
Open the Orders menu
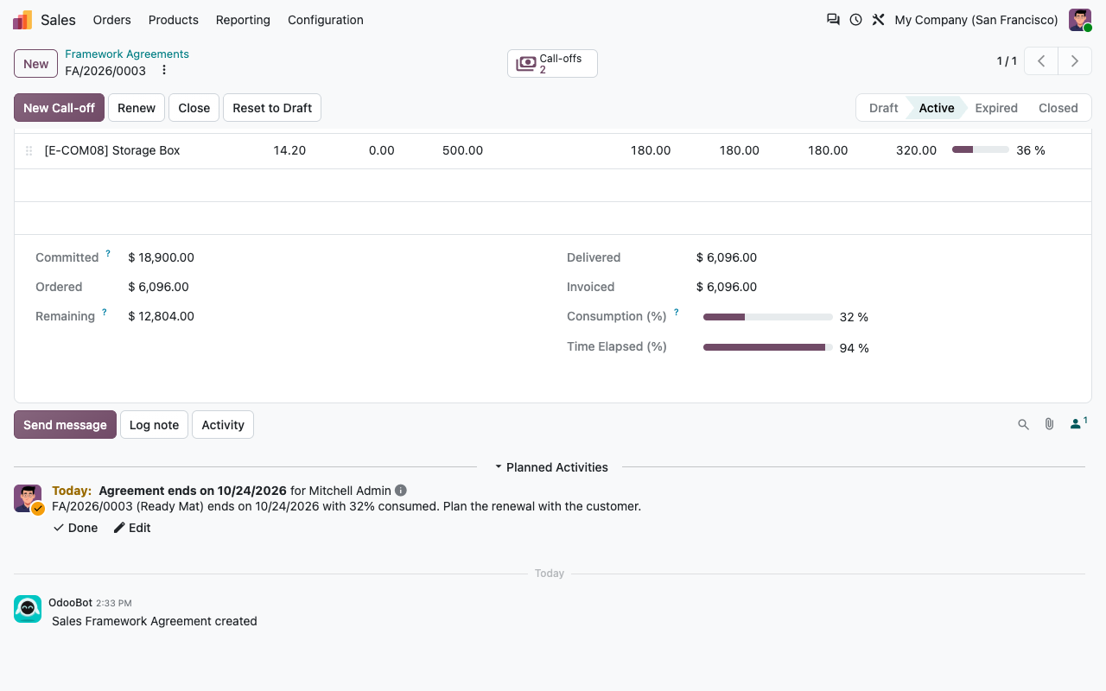pyautogui.click(x=112, y=20)
